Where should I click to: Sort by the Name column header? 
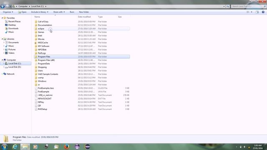pyautogui.click(x=37, y=17)
